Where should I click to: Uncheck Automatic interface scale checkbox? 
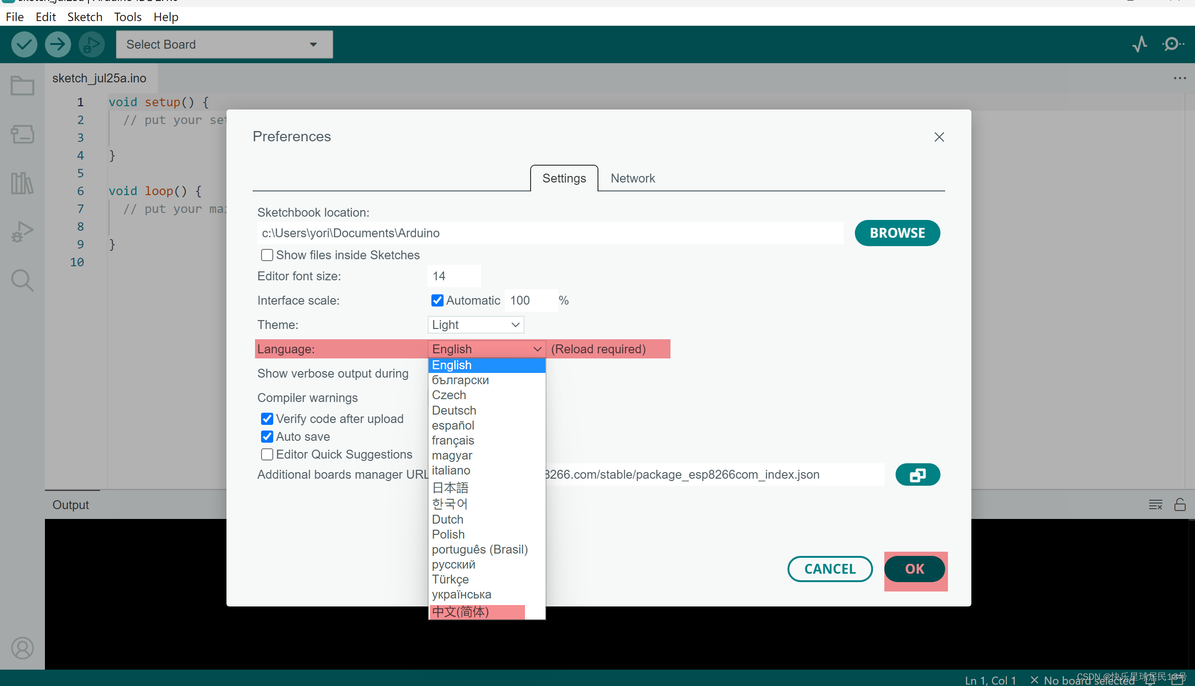pyautogui.click(x=437, y=300)
